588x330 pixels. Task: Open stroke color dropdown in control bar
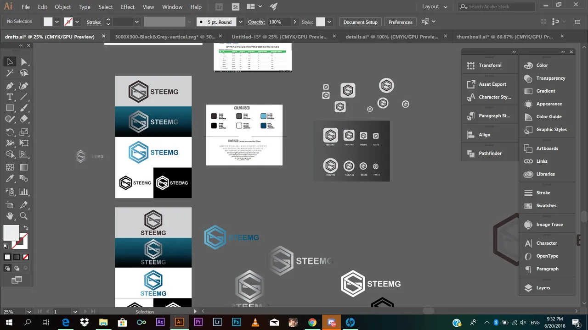[x=77, y=22]
